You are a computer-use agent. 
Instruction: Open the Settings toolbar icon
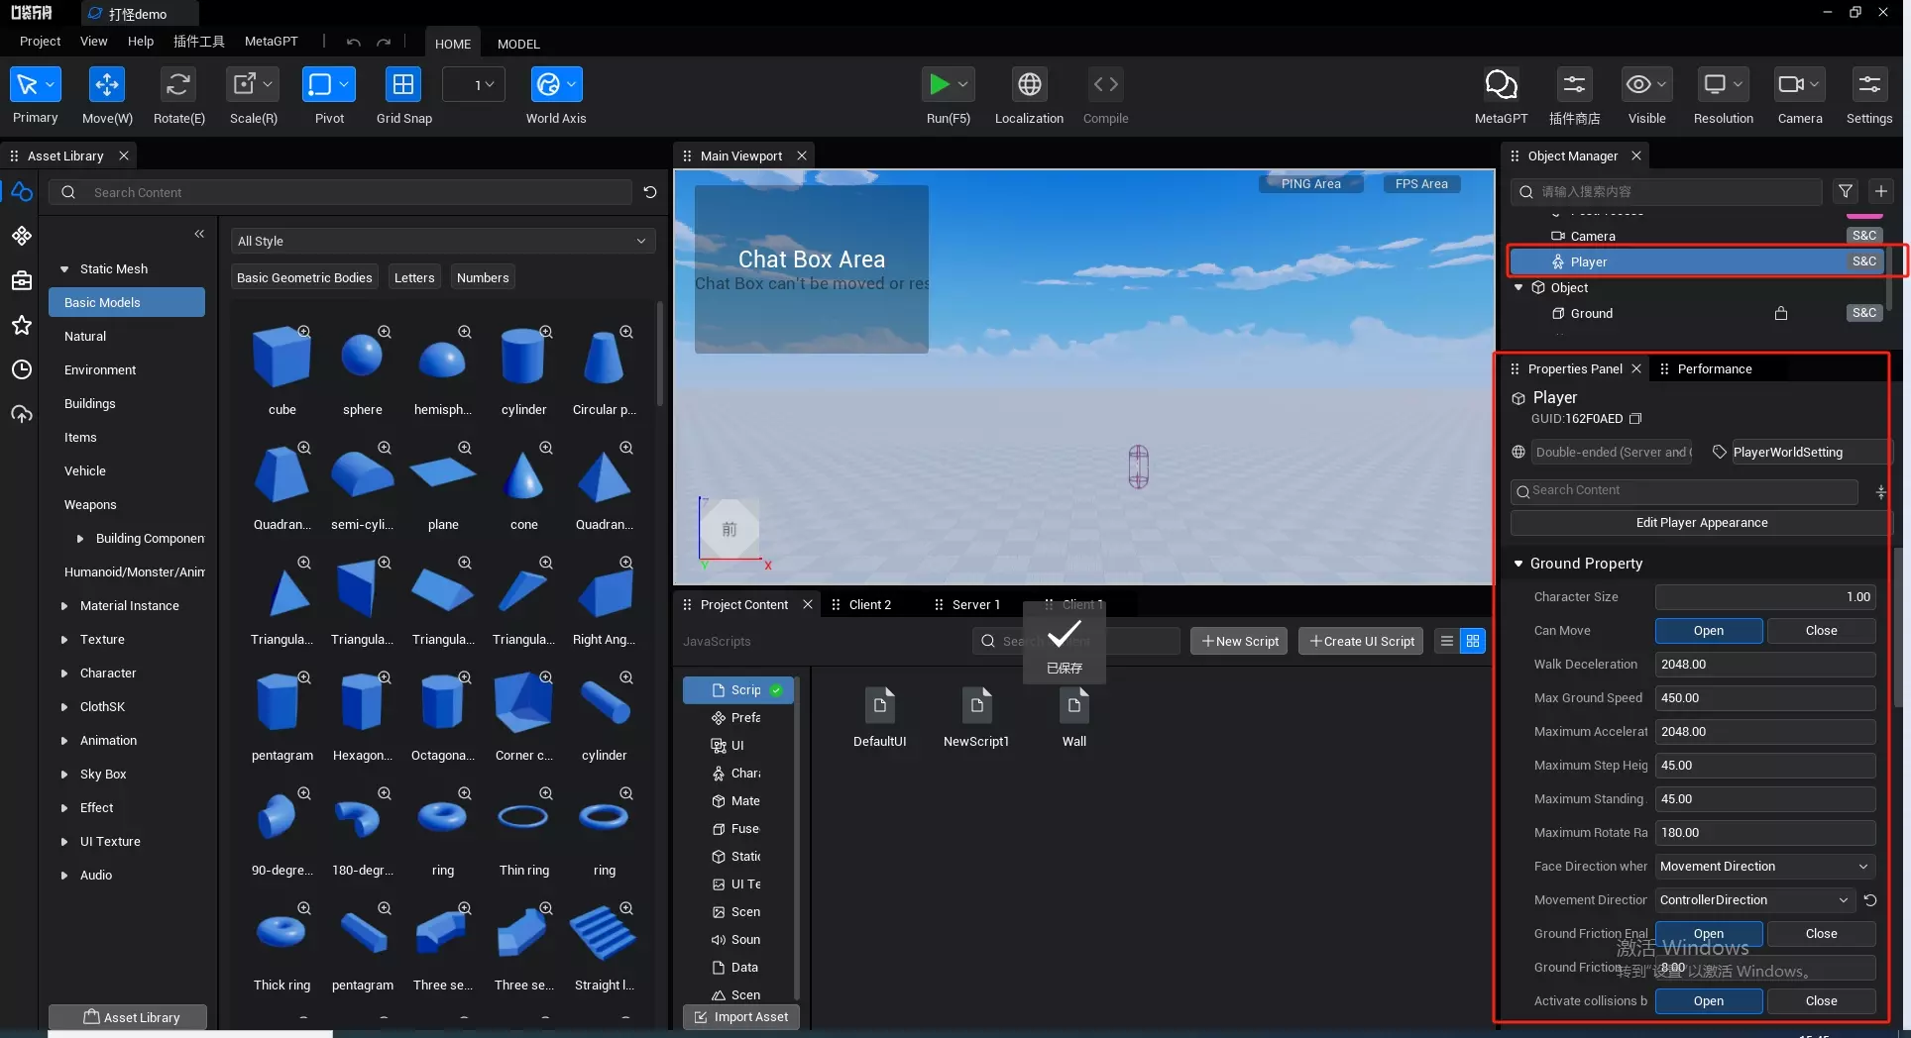[x=1869, y=85]
